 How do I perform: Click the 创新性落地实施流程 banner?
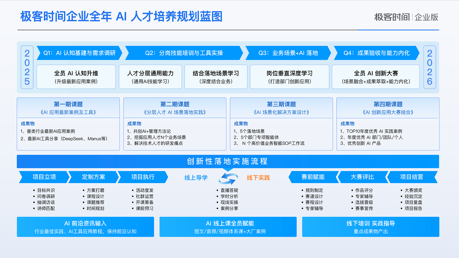(228, 161)
